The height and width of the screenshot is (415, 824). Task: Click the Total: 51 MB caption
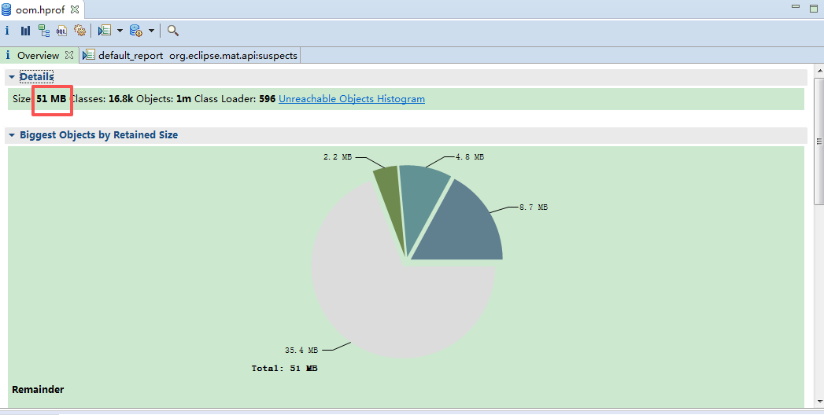pyautogui.click(x=284, y=369)
